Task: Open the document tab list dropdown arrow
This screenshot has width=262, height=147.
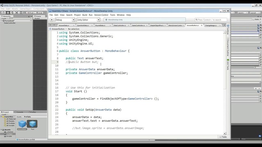Action: click(x=224, y=25)
